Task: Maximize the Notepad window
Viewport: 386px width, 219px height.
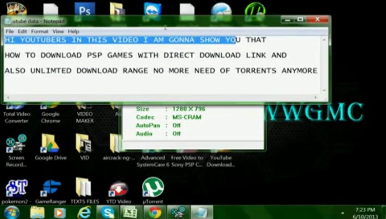Action: [x=300, y=20]
